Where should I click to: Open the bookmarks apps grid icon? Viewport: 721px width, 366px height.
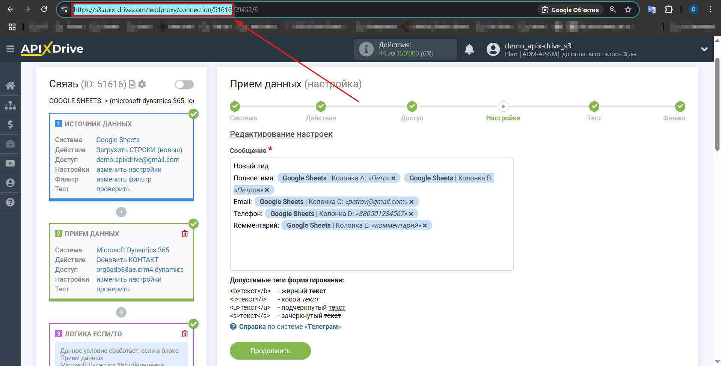12,27
